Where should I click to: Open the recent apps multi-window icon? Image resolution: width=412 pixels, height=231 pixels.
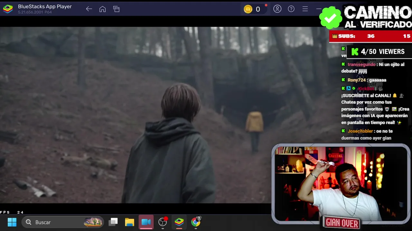(116, 9)
